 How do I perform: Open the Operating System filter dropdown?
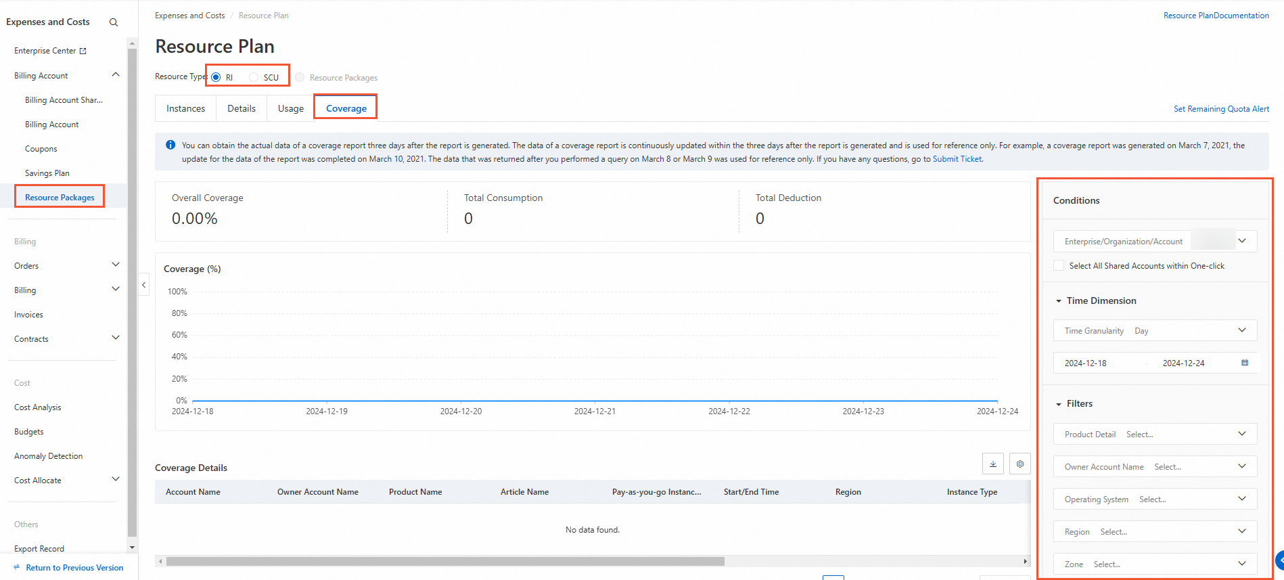click(x=1155, y=499)
